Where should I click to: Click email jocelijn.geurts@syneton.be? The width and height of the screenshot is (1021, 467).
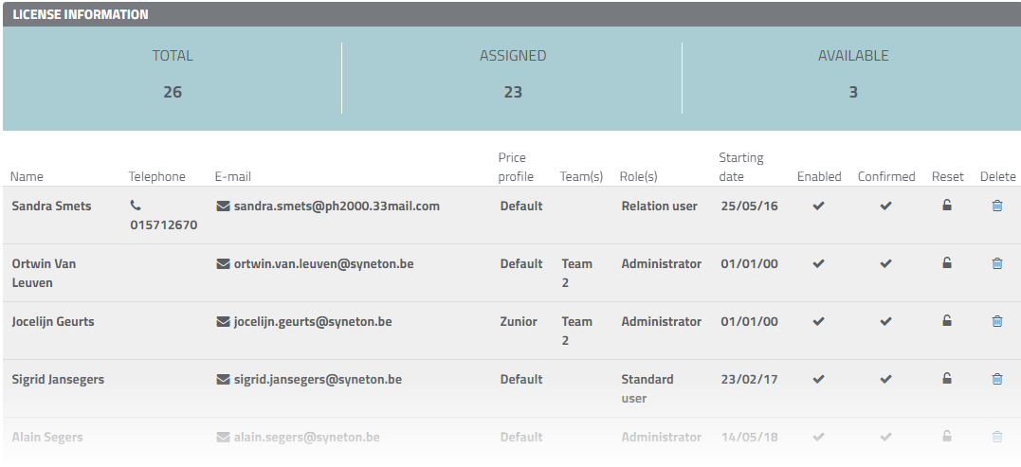tap(313, 321)
